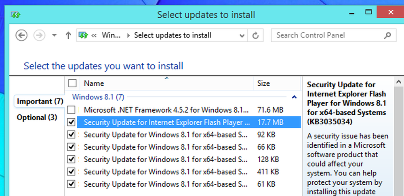Uncheck the Internet Explorer Flash Player update
The image size is (404, 196).
72,122
